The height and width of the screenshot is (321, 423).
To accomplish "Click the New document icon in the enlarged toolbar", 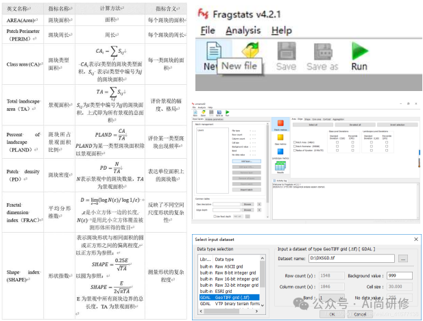I will click(214, 51).
